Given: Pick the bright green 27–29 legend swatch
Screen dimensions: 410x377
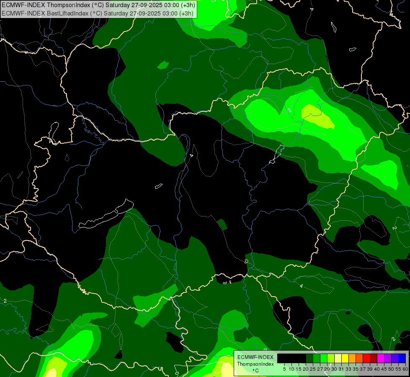Looking at the screenshot, I should (324, 358).
